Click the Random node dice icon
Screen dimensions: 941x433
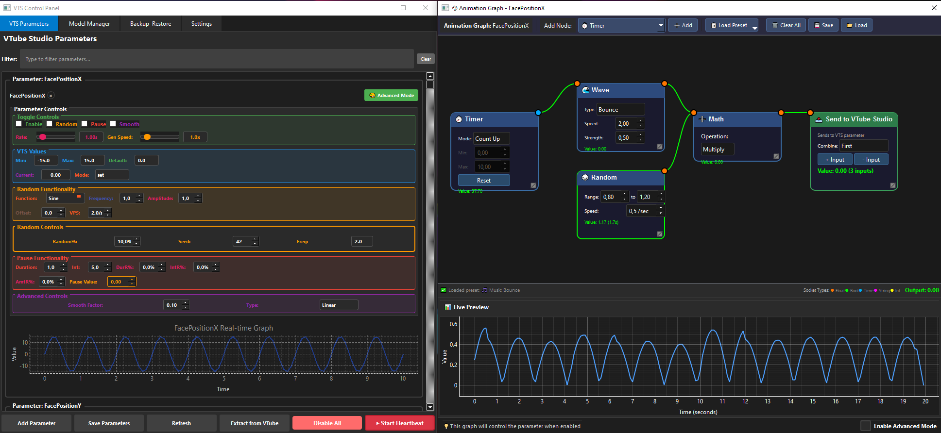pyautogui.click(x=585, y=177)
